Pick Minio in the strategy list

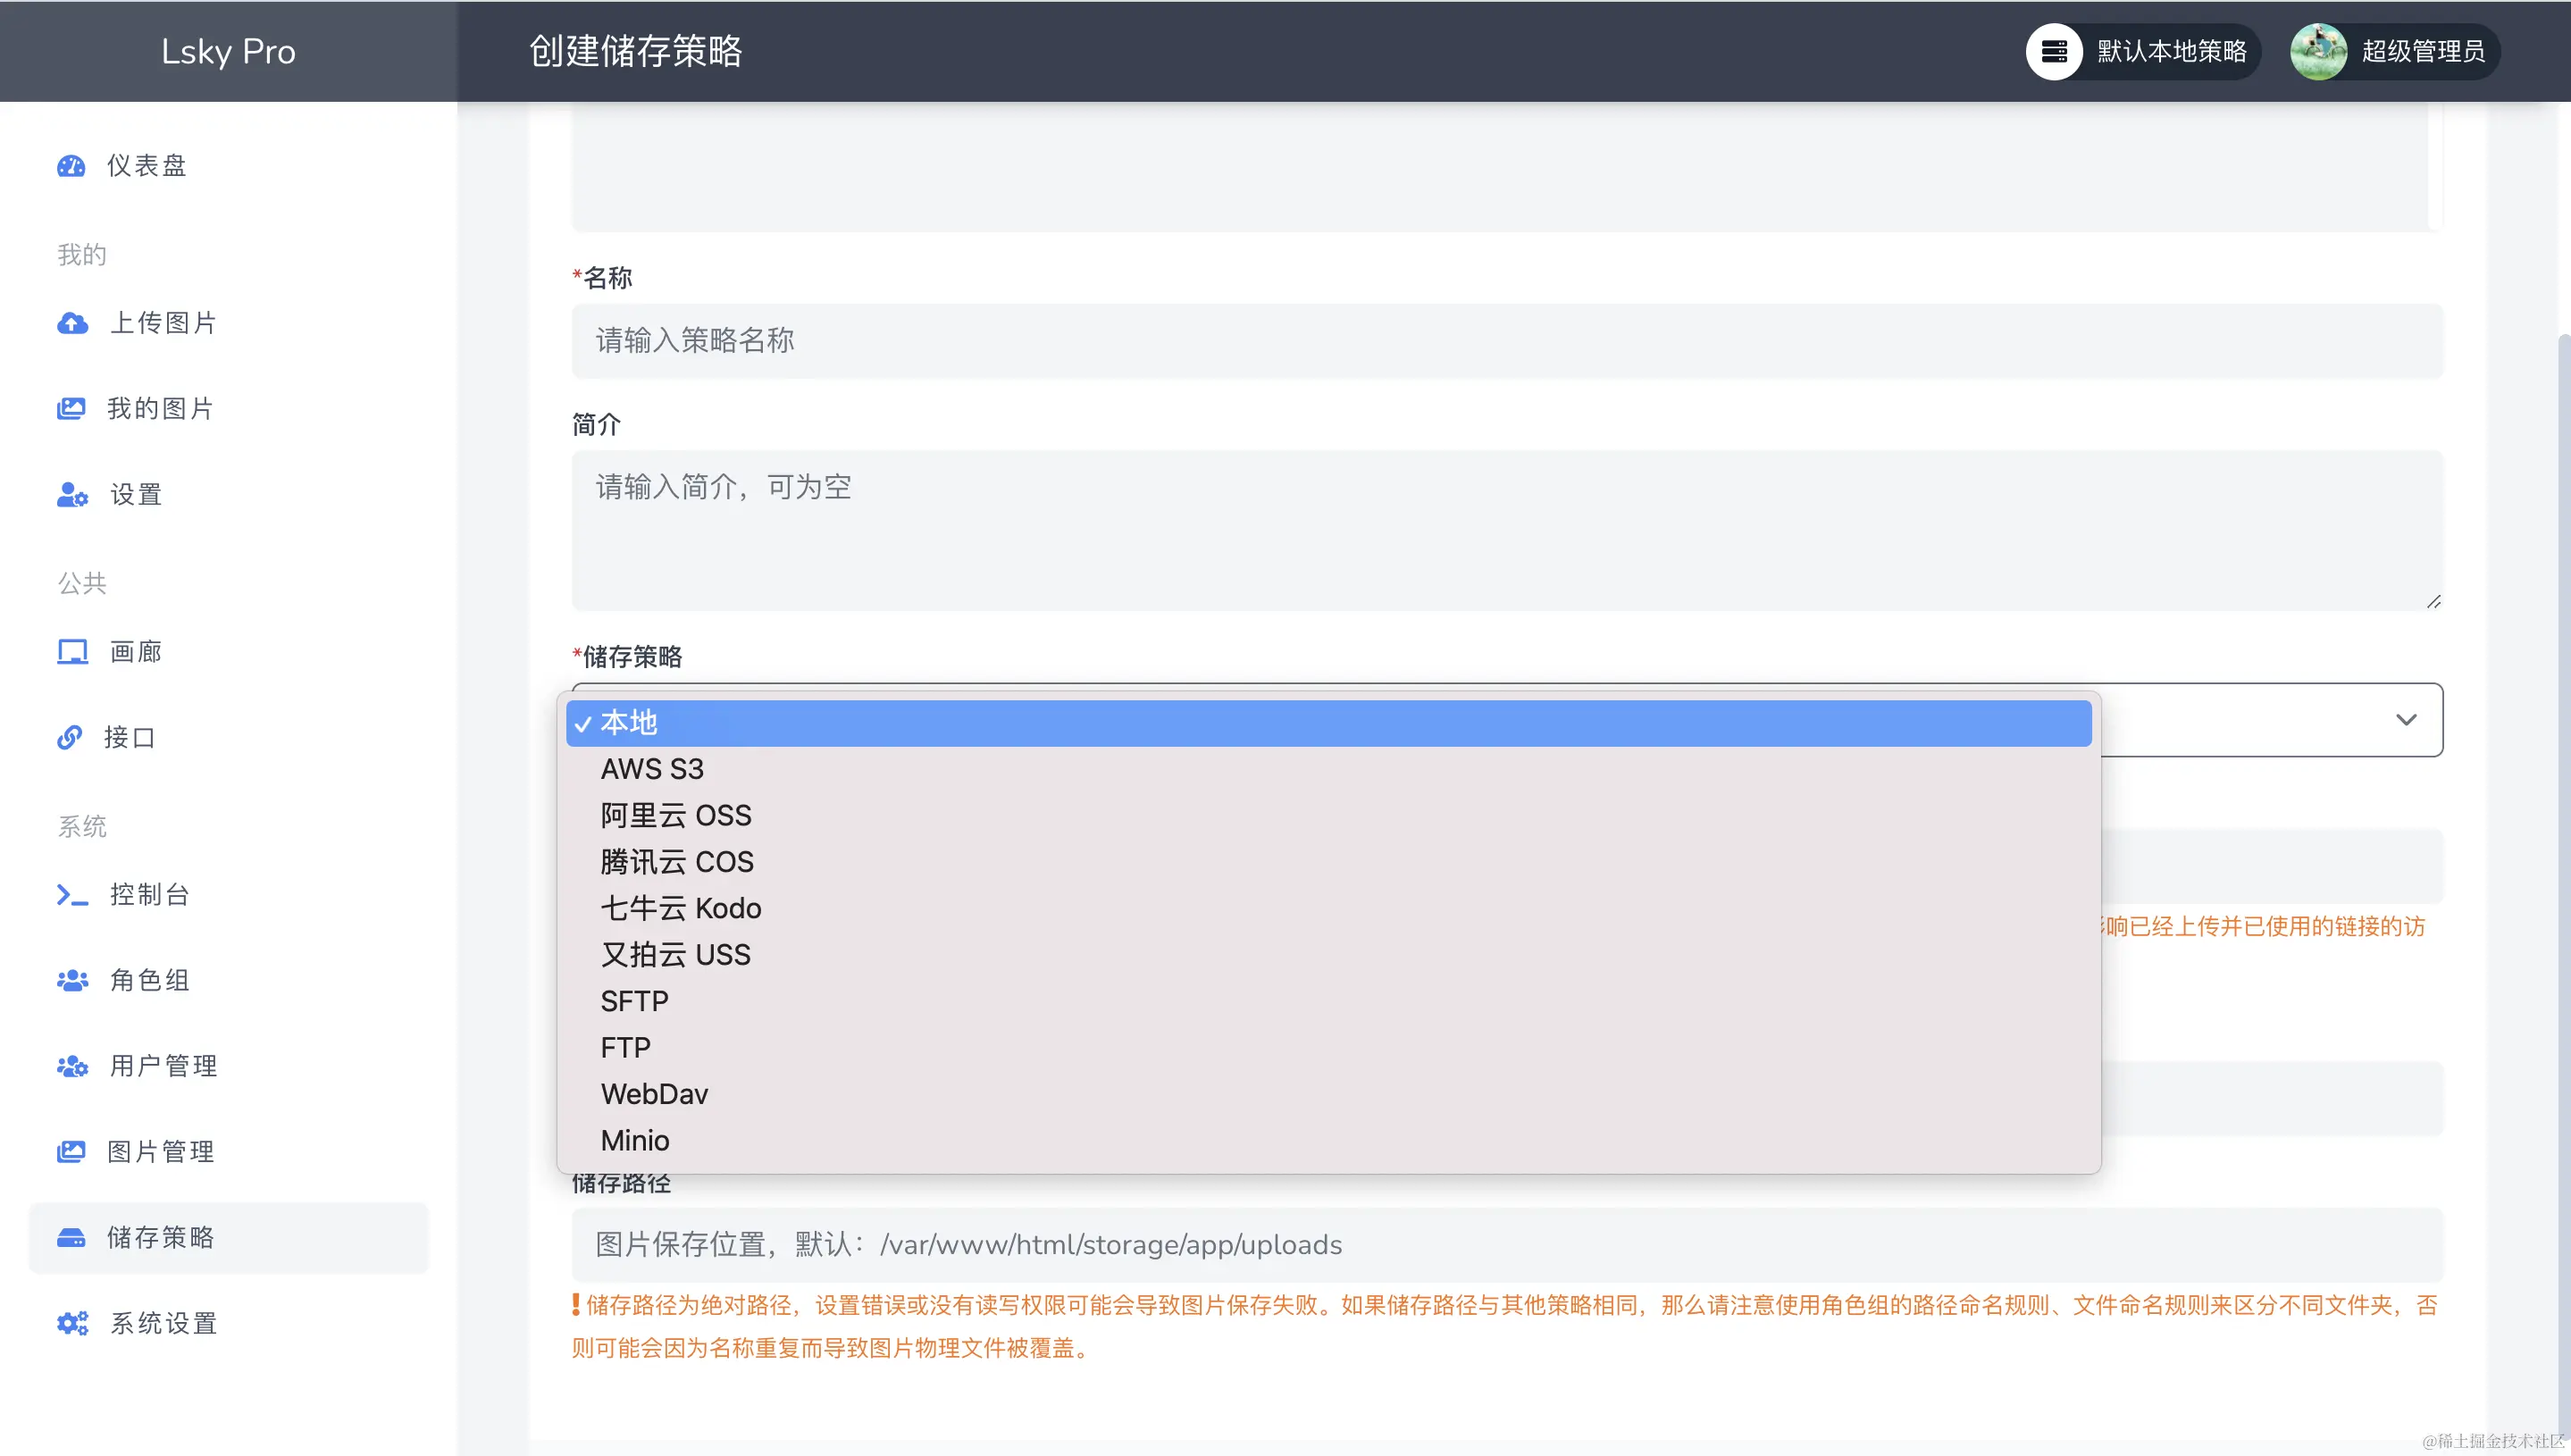click(635, 1140)
